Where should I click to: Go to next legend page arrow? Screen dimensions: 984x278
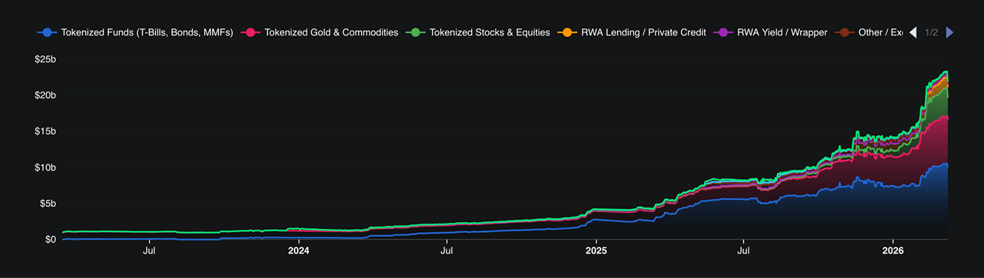[949, 32]
